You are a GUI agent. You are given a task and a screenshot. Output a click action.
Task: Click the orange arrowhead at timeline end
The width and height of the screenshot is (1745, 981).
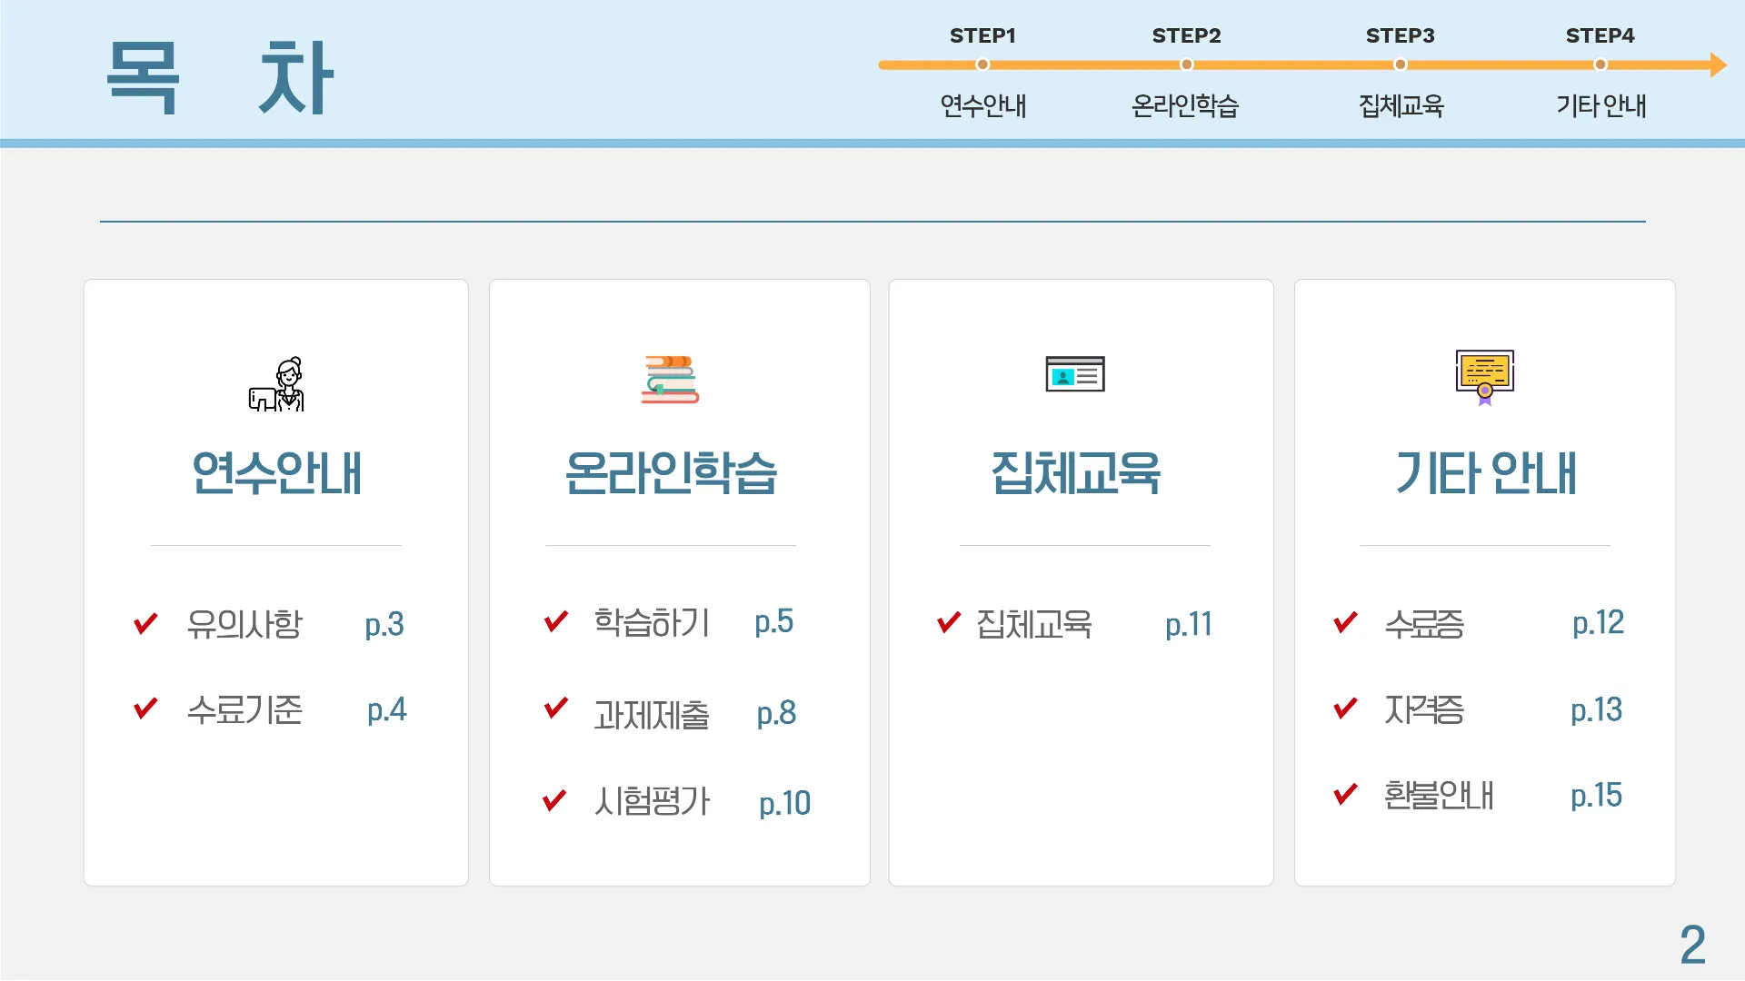coord(1716,64)
